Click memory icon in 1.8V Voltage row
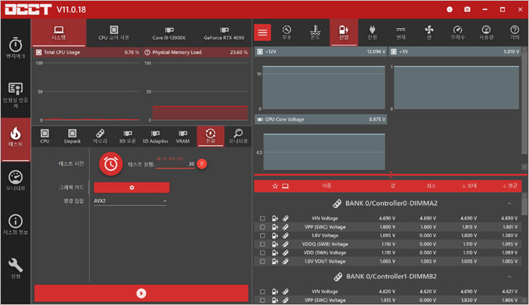 (x=286, y=236)
